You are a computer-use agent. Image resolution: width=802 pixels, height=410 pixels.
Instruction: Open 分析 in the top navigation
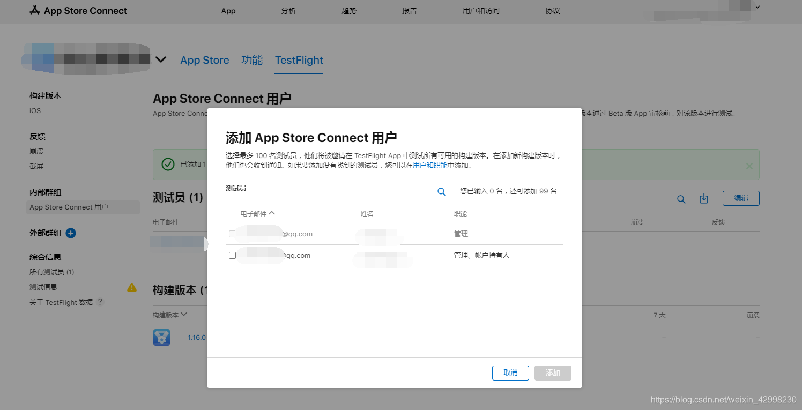coord(288,11)
